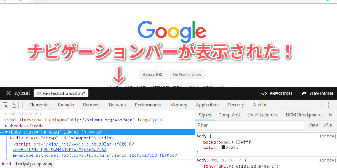Switch to the Console tab
Image resolution: width=337 pixels, height=168 pixels.
pos(66,105)
